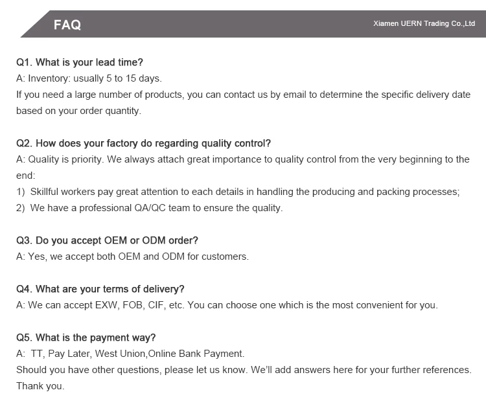This screenshot has width=486, height=399.
Task: Click the closing 'Thank you.' text
Action: (x=40, y=386)
